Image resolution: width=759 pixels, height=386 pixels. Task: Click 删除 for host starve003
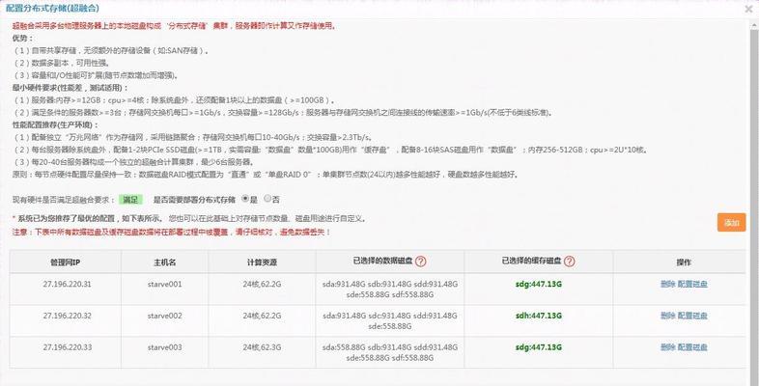[667, 347]
